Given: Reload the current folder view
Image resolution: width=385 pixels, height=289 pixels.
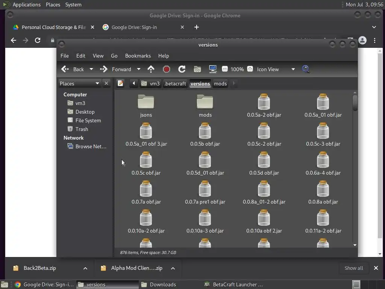Looking at the screenshot, I should [x=182, y=69].
